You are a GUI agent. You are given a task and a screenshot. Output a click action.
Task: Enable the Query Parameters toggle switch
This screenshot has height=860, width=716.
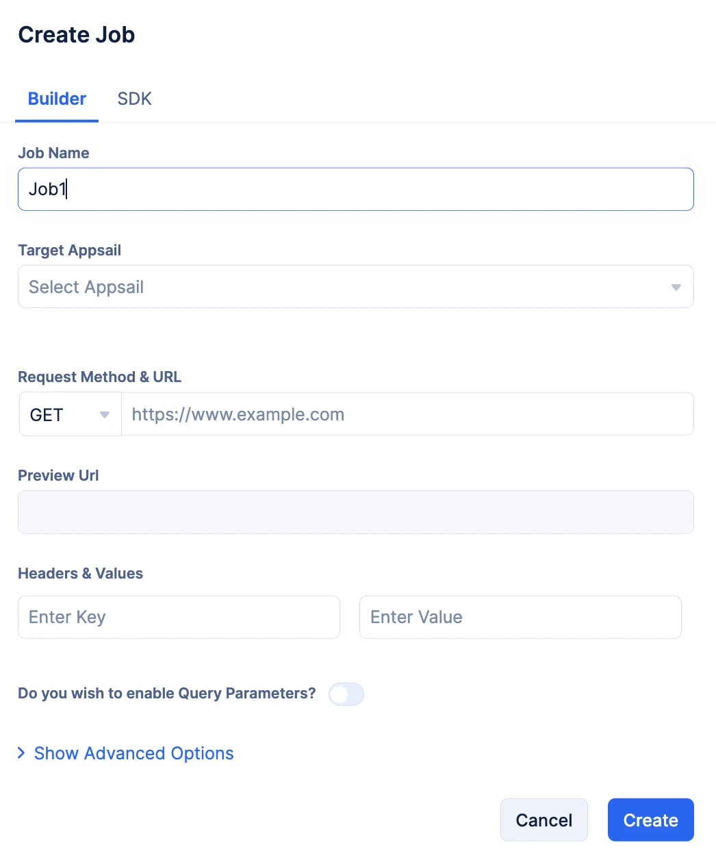pyautogui.click(x=346, y=694)
